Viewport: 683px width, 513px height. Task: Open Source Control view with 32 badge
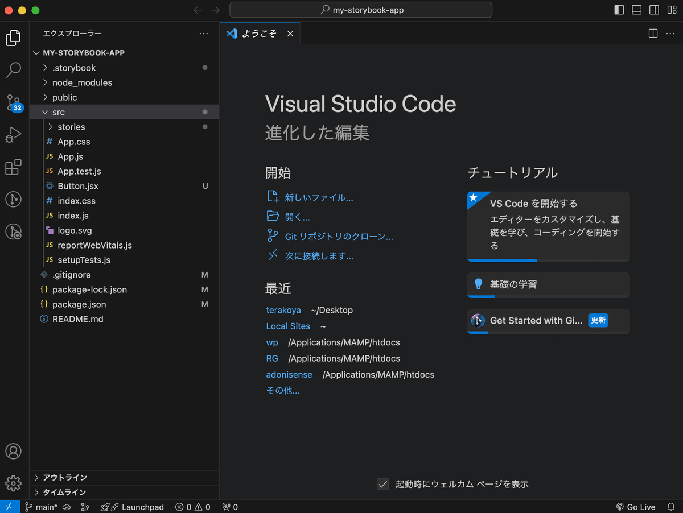click(14, 103)
